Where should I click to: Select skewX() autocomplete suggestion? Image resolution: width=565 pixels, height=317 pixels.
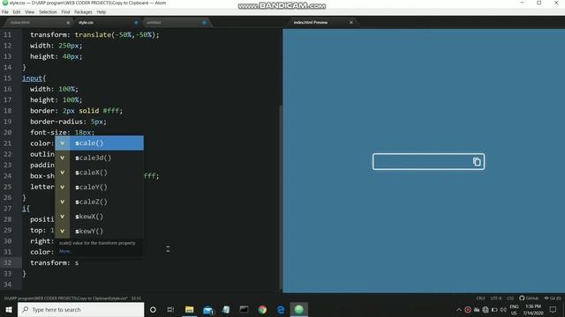(x=99, y=217)
